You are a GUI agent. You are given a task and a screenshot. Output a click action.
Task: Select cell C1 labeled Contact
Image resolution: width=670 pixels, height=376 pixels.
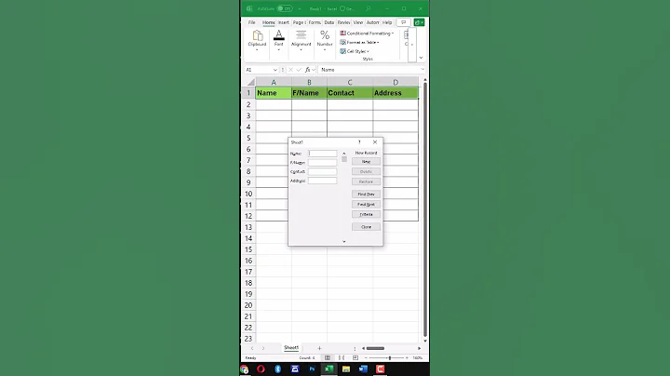tap(350, 93)
